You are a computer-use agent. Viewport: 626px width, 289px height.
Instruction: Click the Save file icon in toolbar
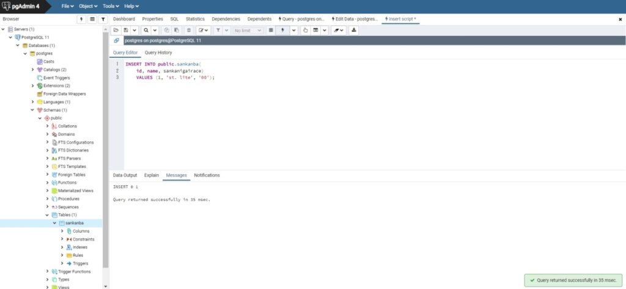click(126, 30)
